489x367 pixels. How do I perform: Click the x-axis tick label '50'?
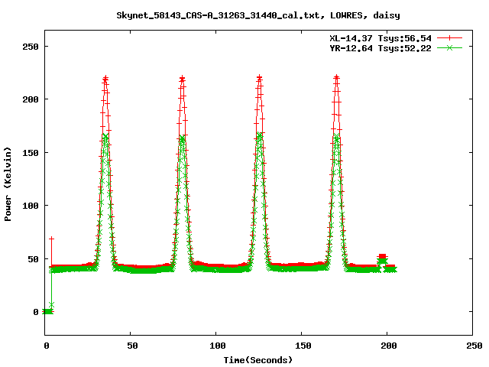(132, 346)
